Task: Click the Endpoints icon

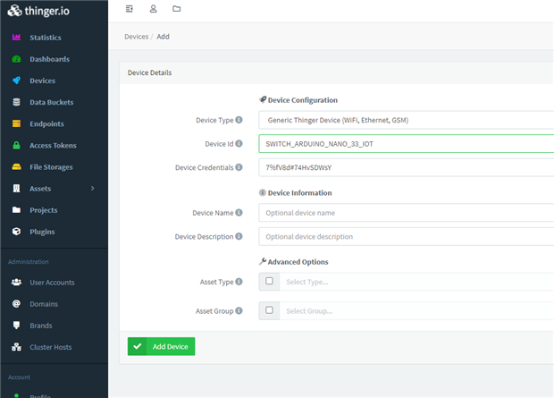Action: [x=16, y=123]
